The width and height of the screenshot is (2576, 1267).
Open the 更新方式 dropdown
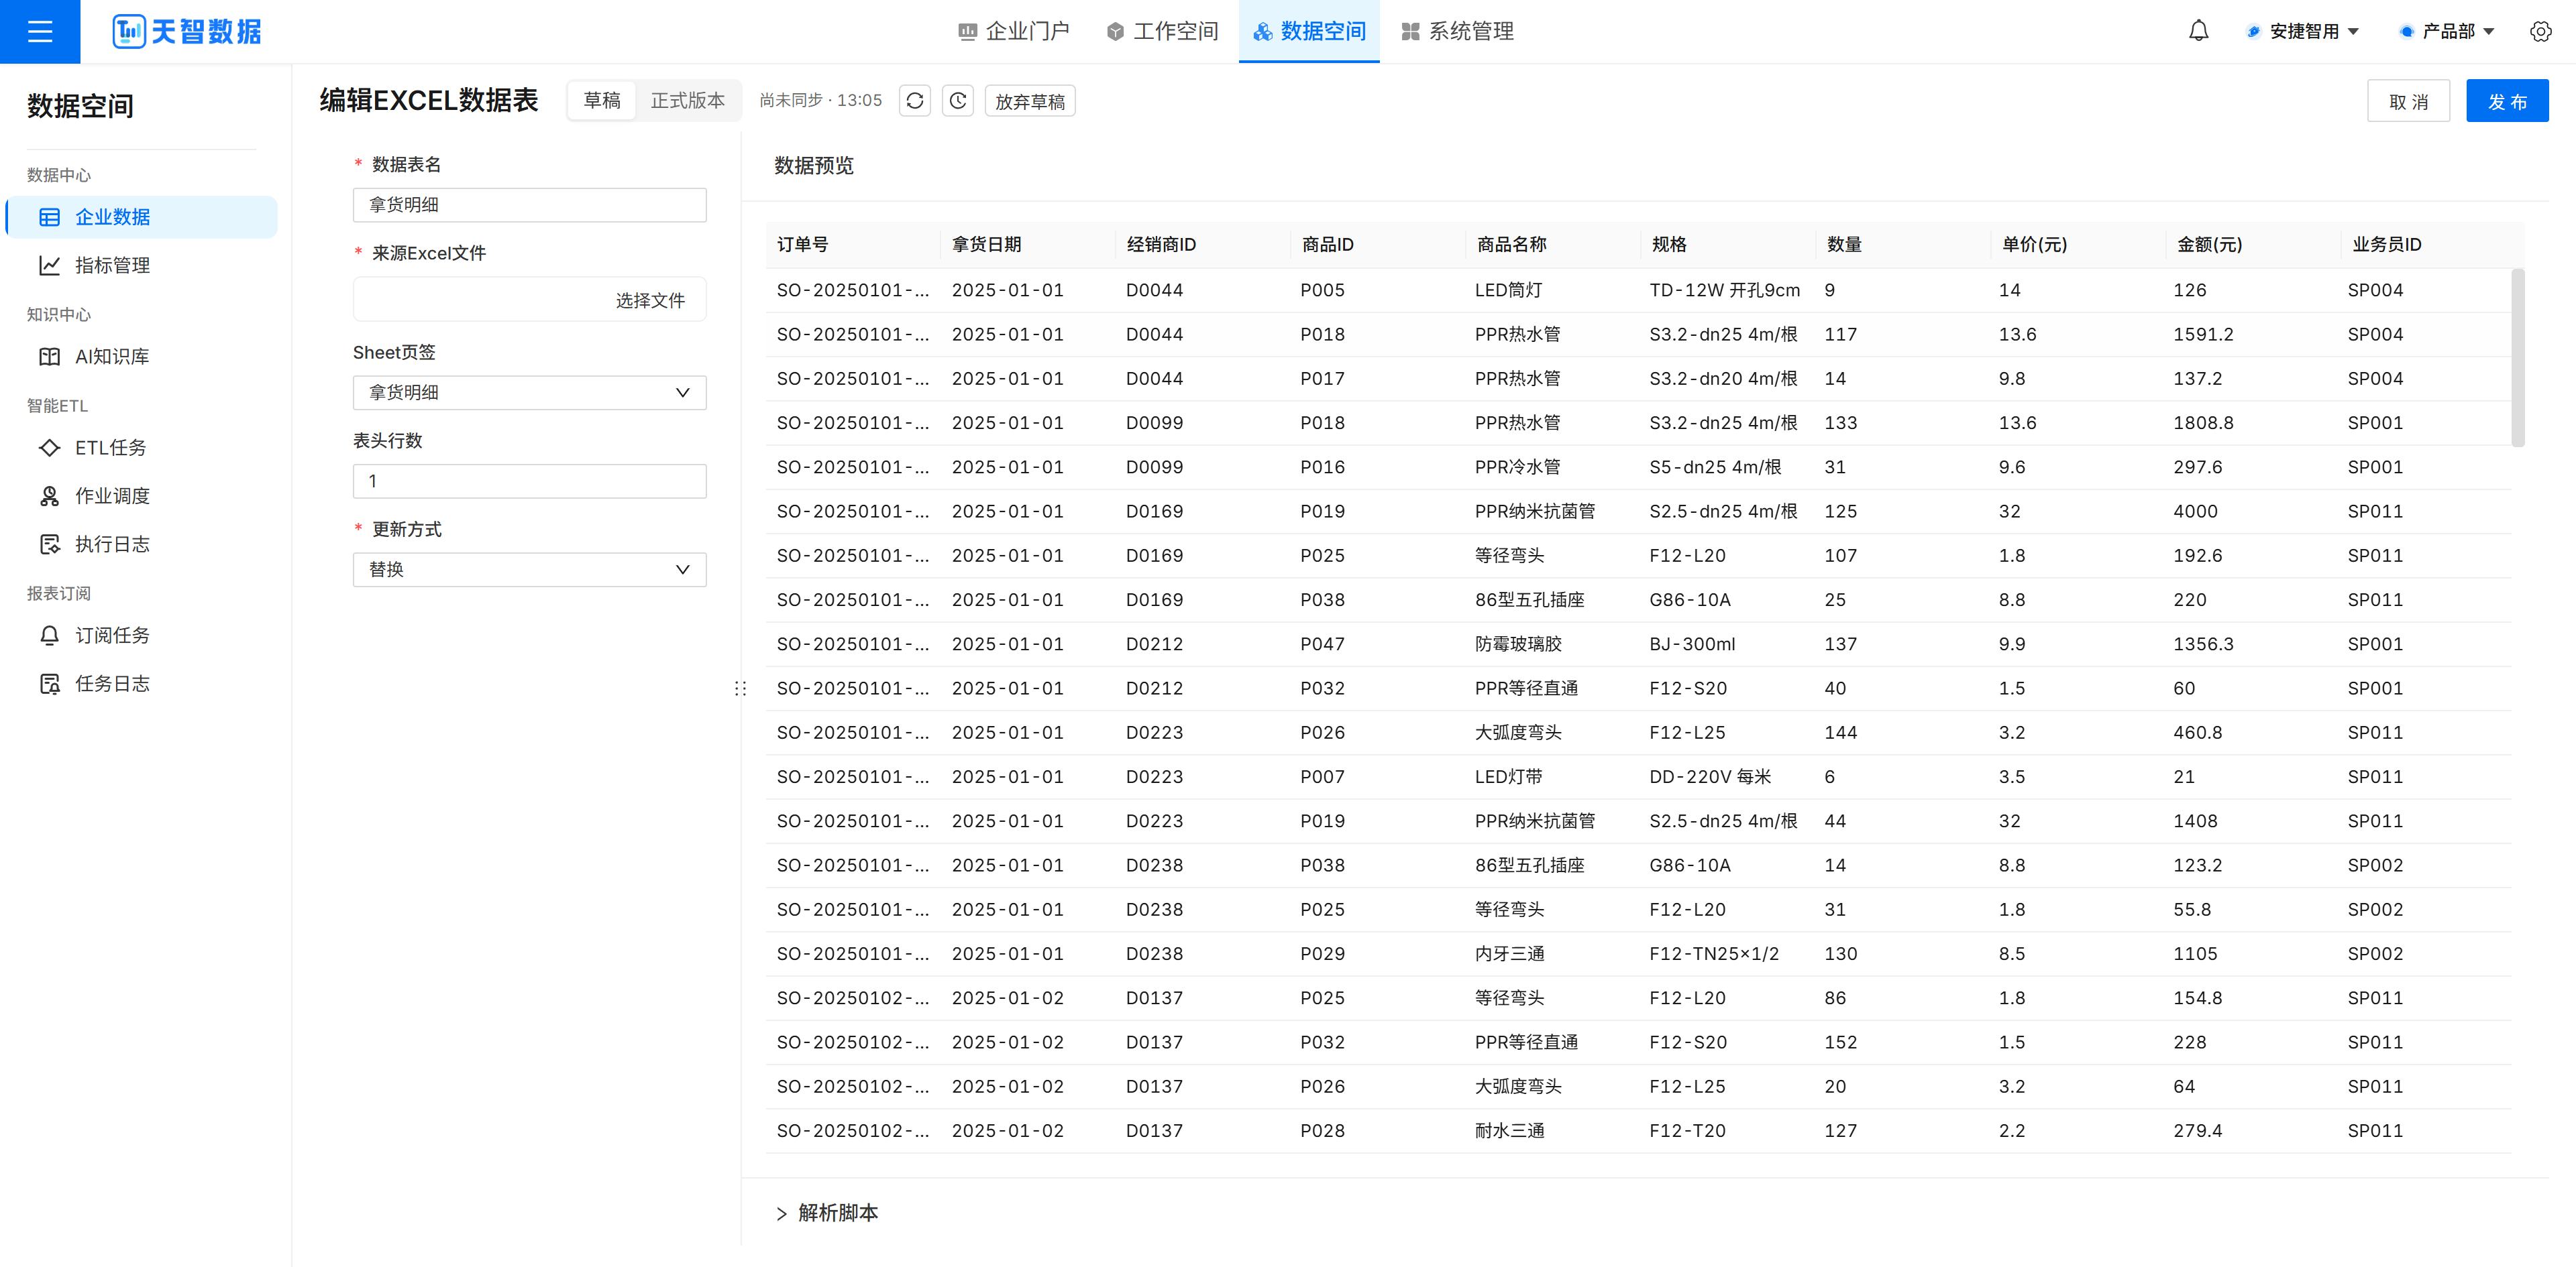[x=529, y=570]
